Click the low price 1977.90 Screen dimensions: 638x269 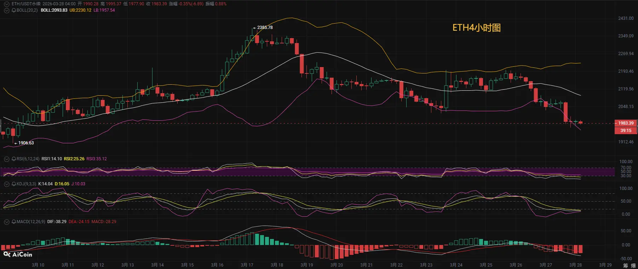click(136, 4)
